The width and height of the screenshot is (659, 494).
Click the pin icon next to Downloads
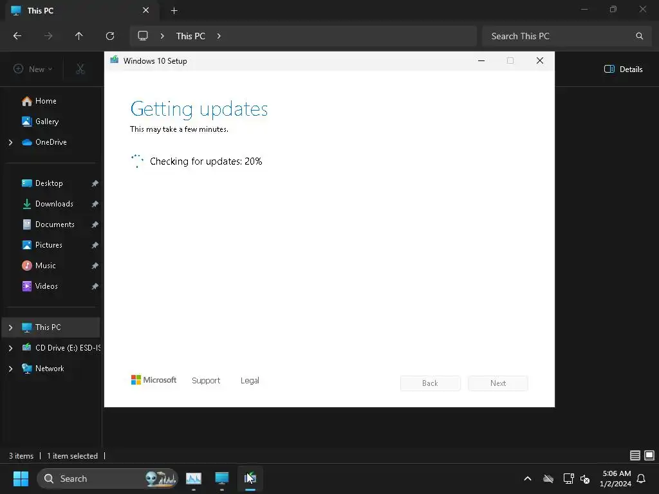pos(95,204)
